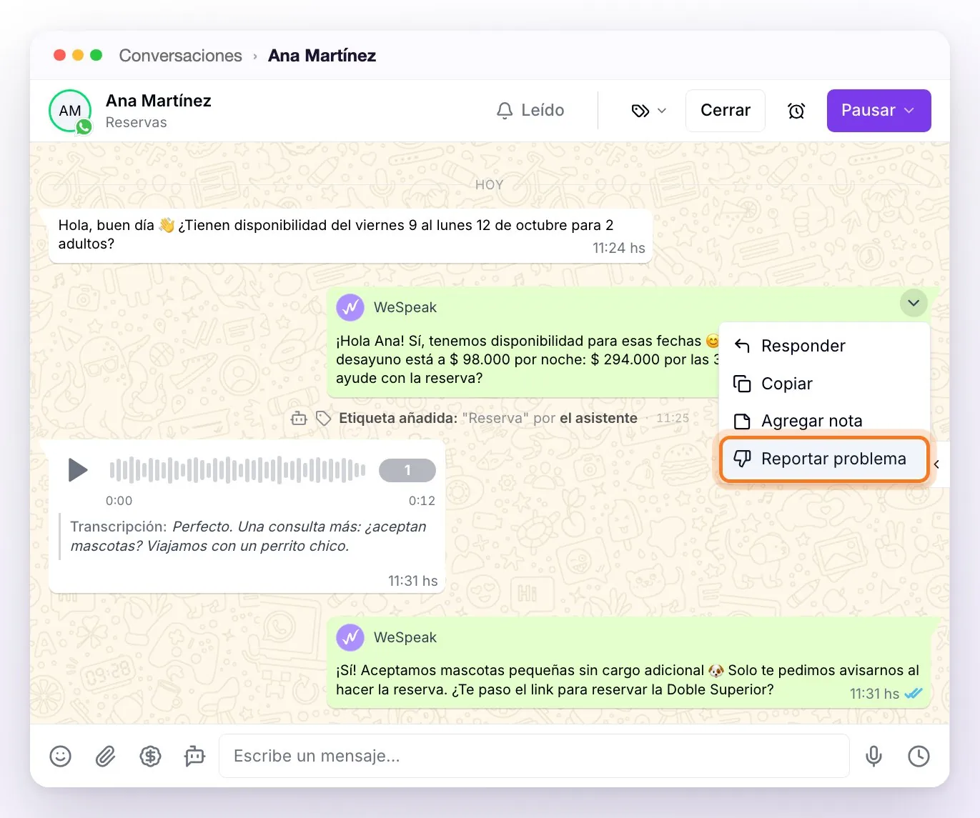This screenshot has width=980, height=818.
Task: Choose Agregar nota menu entry
Action: click(x=823, y=421)
